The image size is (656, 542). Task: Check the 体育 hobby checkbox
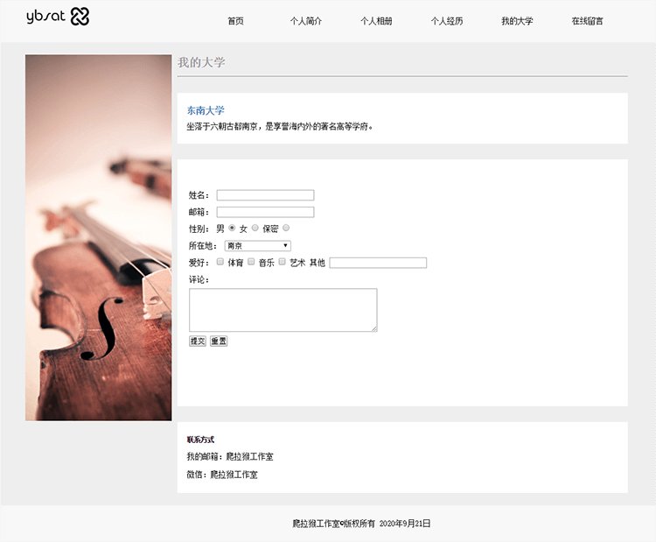click(220, 262)
